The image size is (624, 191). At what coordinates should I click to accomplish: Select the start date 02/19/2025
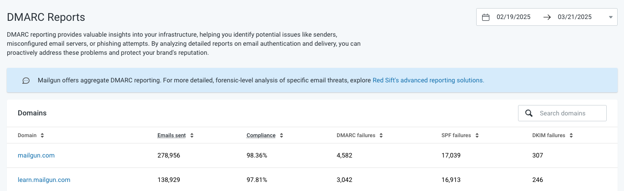513,17
